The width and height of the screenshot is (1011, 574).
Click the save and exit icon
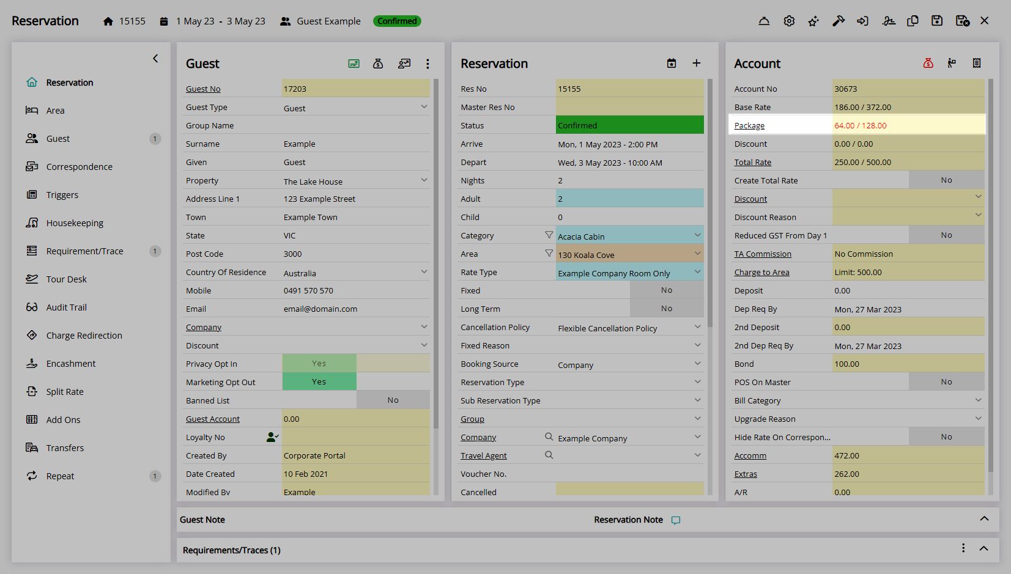(x=963, y=21)
